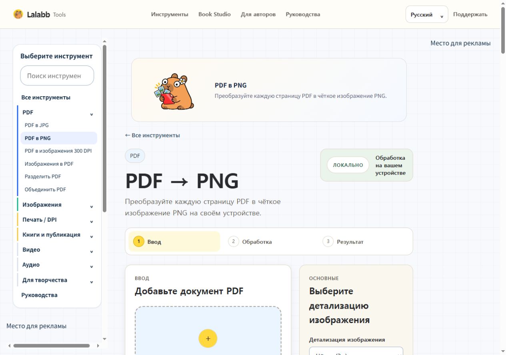Viewport: 506px width, 355px height.
Task: Open Руководства in the sidebar
Action: coord(39,295)
